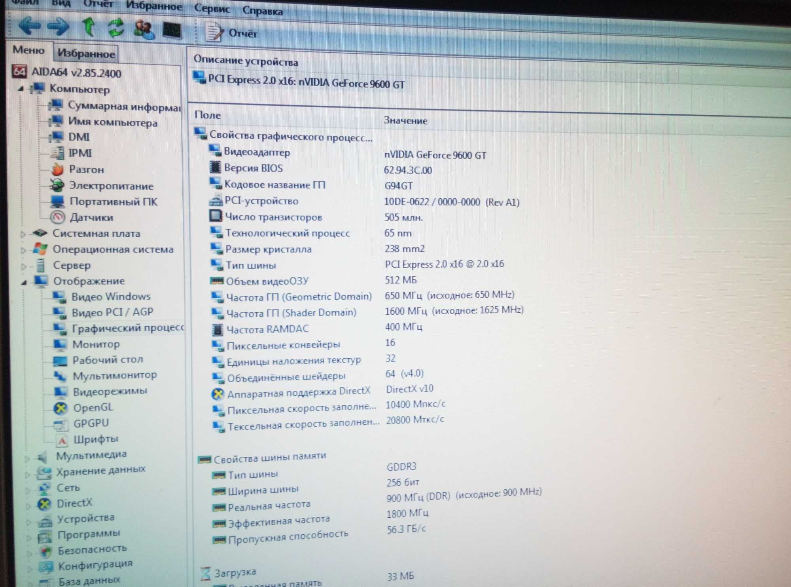
Task: Expand the Сервер tree node
Action: pos(24,266)
